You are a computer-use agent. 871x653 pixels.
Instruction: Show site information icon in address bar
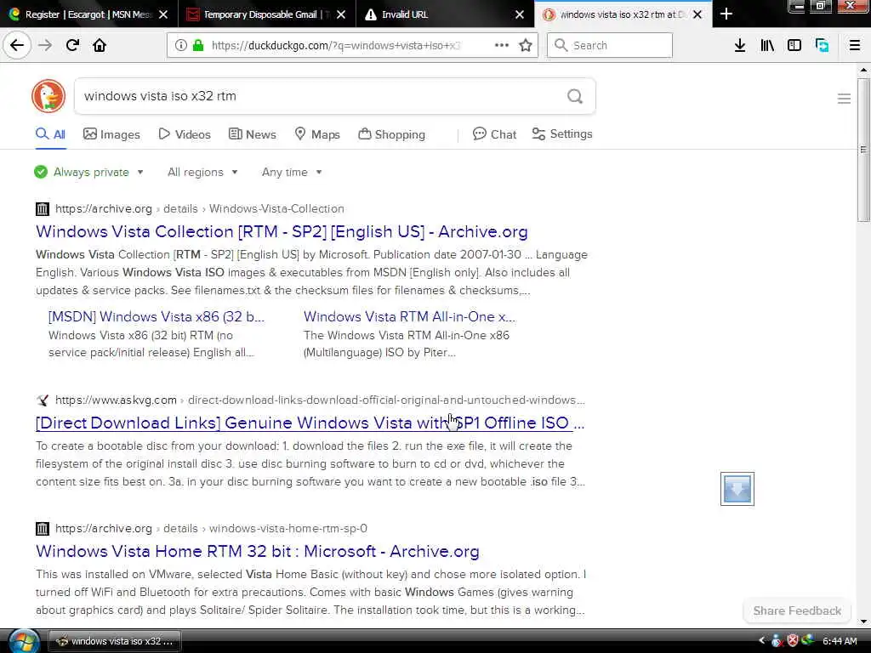pyautogui.click(x=181, y=45)
